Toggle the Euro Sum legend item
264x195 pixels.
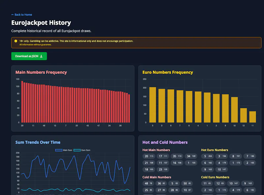(82, 150)
